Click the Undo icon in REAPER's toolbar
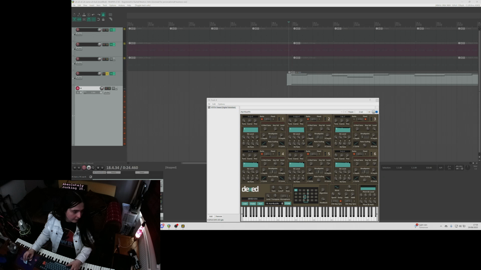The height and width of the screenshot is (270, 481). [93, 15]
